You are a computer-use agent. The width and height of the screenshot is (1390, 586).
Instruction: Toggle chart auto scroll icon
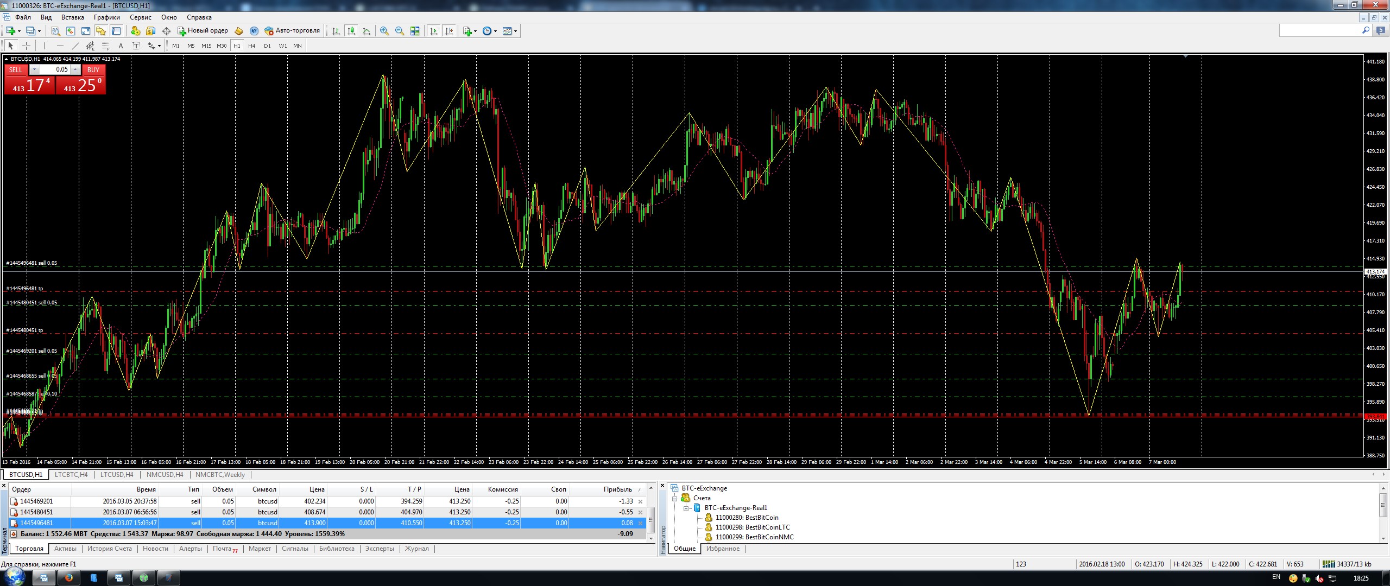[433, 31]
